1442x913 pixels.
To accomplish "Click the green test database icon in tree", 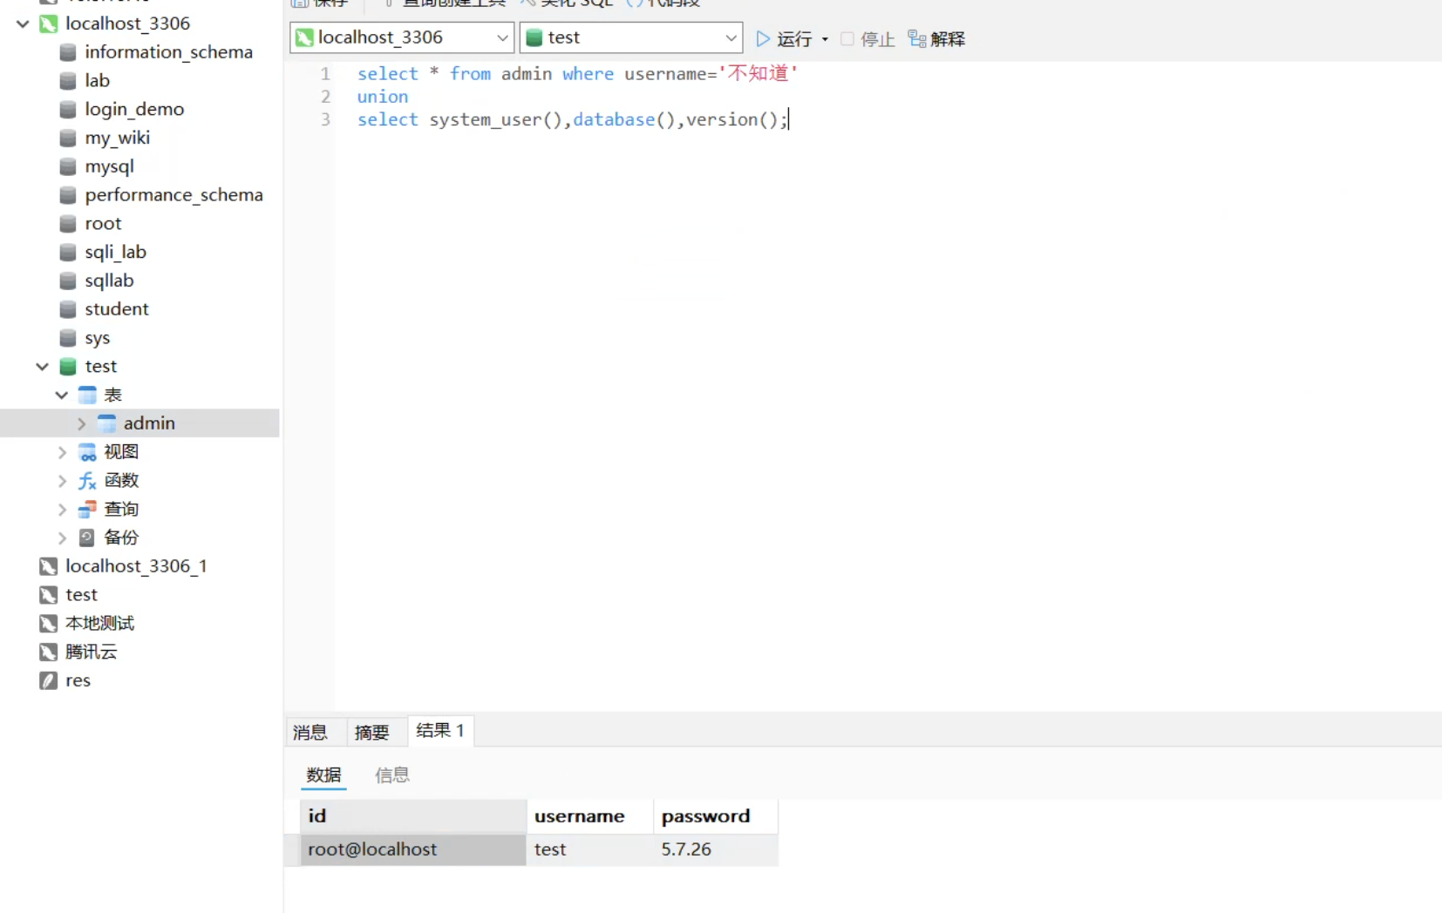I will tap(68, 367).
